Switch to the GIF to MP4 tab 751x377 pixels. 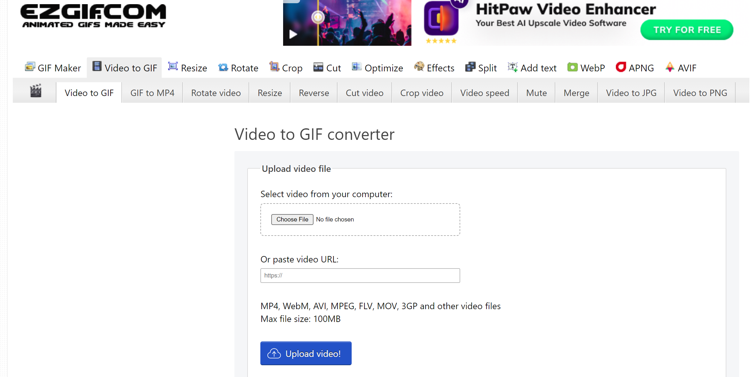152,92
